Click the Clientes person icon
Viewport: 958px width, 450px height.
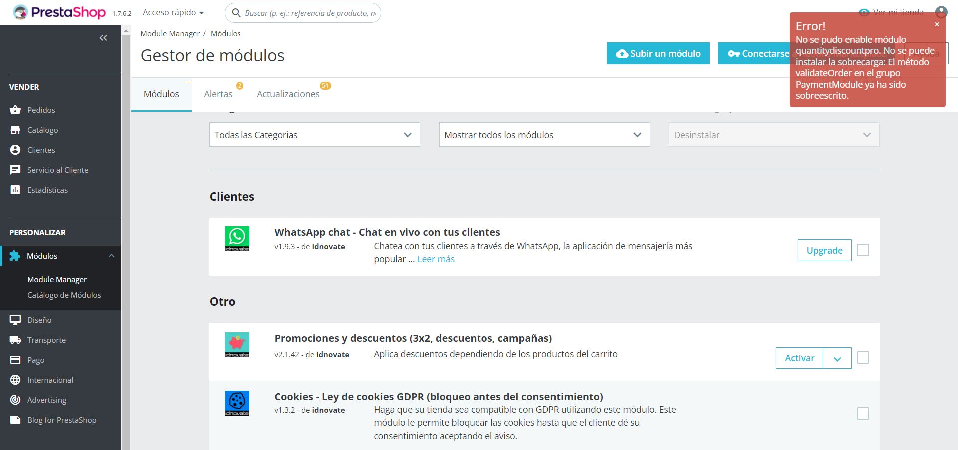(x=15, y=150)
